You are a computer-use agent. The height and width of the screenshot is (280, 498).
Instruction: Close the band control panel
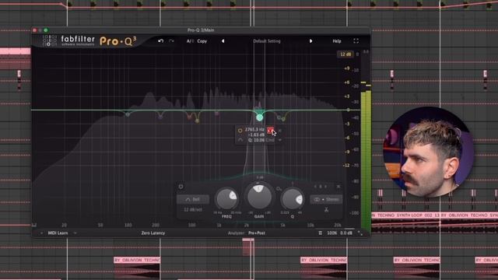(338, 187)
